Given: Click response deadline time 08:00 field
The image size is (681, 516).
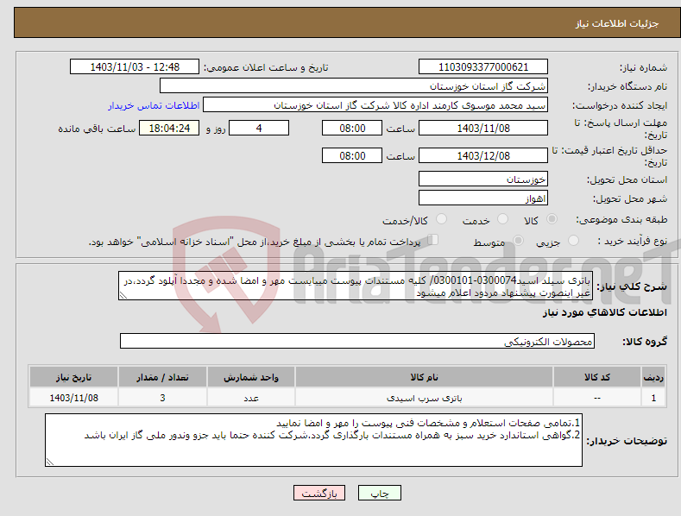Looking at the screenshot, I should [352, 128].
